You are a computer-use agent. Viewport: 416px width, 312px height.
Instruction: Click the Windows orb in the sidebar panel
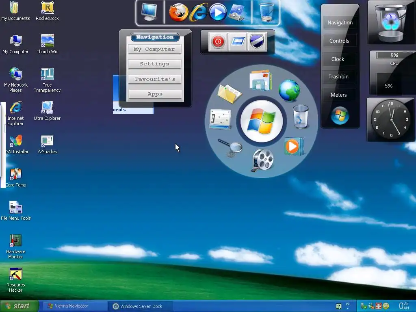click(x=340, y=115)
